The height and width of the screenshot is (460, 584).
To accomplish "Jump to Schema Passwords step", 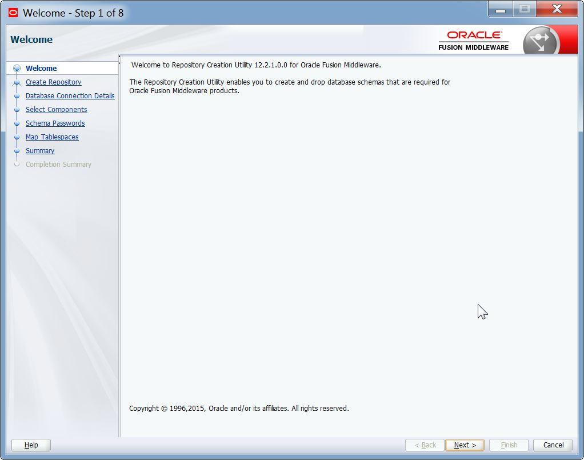I will (55, 123).
